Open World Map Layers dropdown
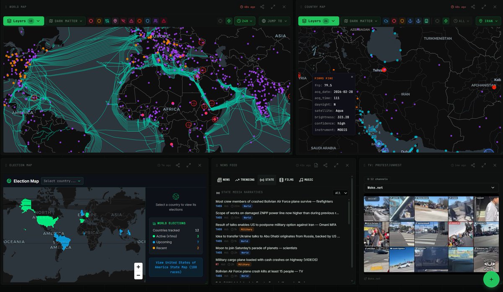This screenshot has width=503, height=292. coord(23,21)
